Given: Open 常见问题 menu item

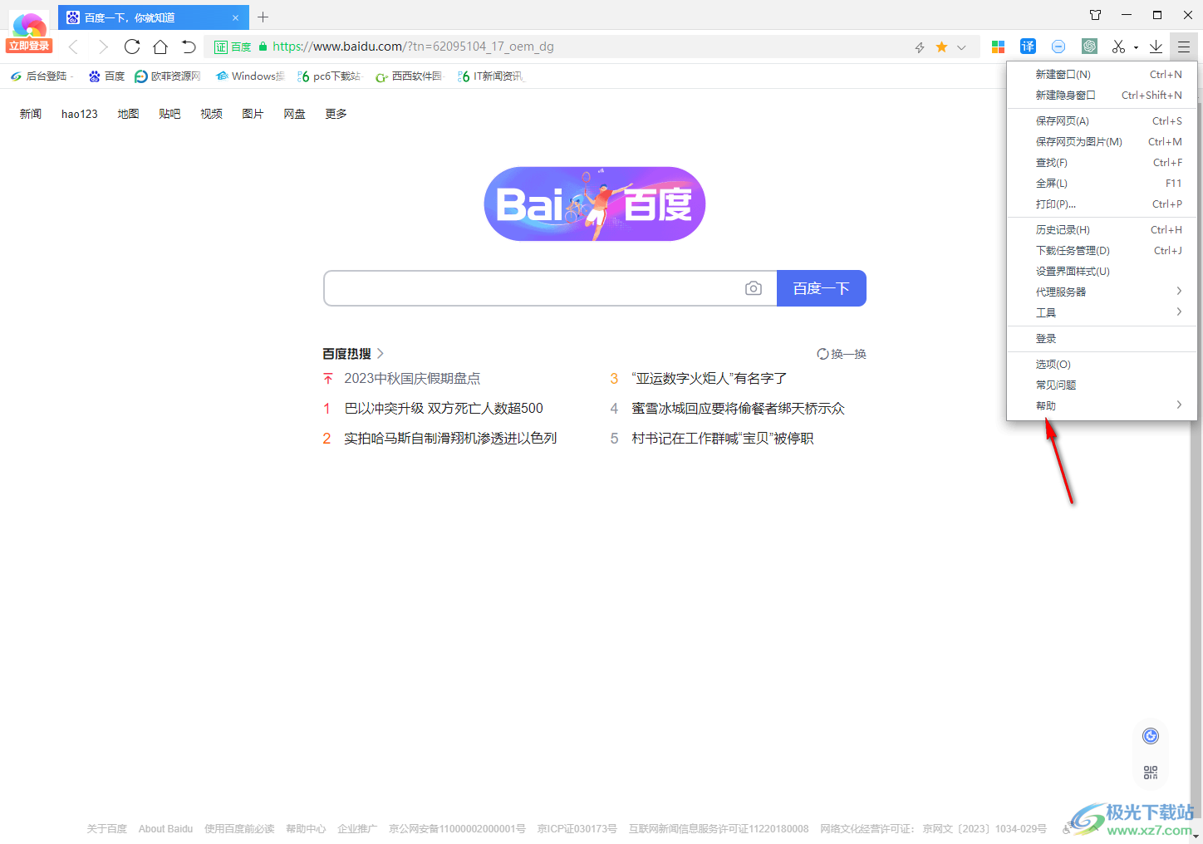Looking at the screenshot, I should [1102, 385].
